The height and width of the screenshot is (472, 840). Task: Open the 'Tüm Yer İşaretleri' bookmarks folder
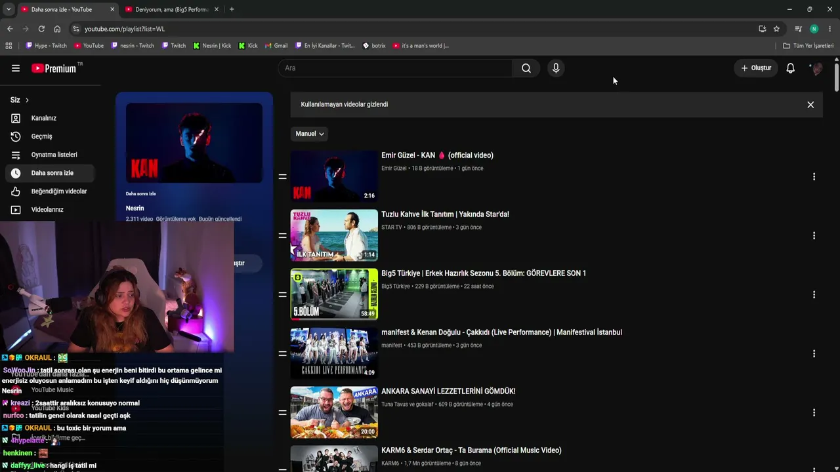(x=808, y=46)
